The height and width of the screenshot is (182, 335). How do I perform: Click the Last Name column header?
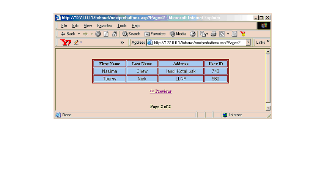point(142,64)
